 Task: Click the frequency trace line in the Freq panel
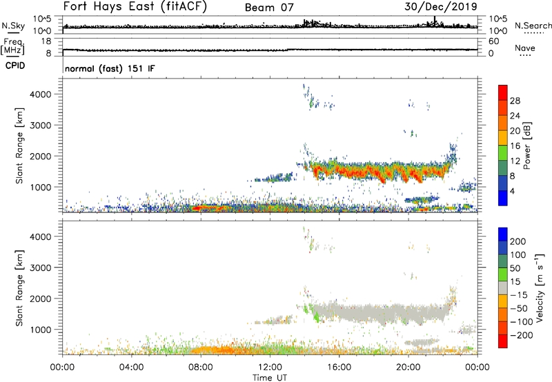click(x=270, y=50)
